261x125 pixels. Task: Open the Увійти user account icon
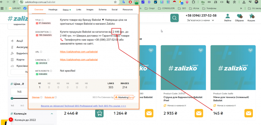pyautogui.click(x=227, y=18)
